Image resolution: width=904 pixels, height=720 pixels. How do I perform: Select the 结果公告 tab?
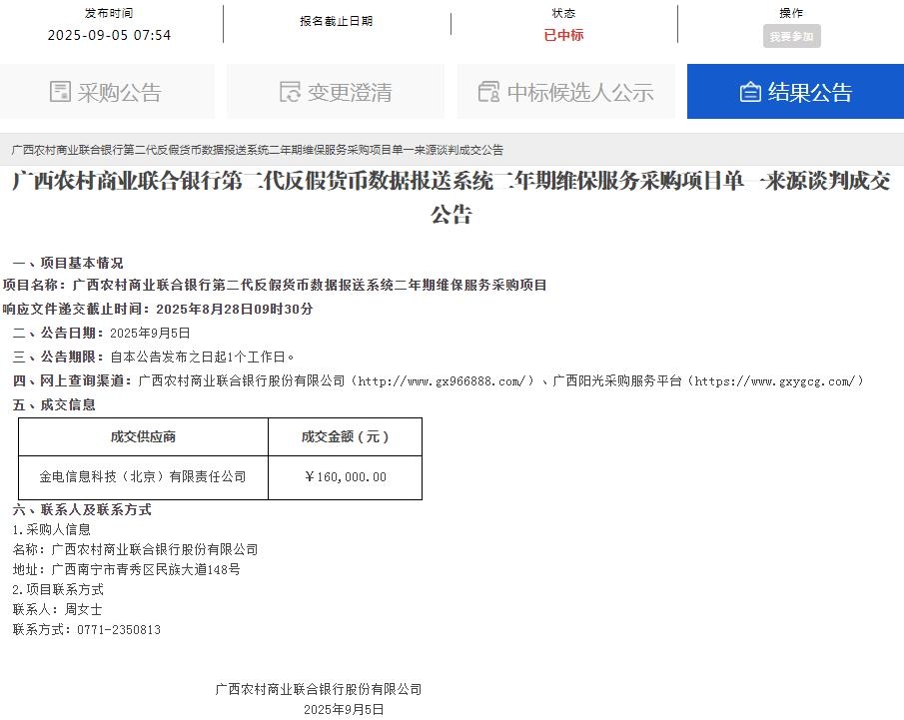(x=795, y=92)
